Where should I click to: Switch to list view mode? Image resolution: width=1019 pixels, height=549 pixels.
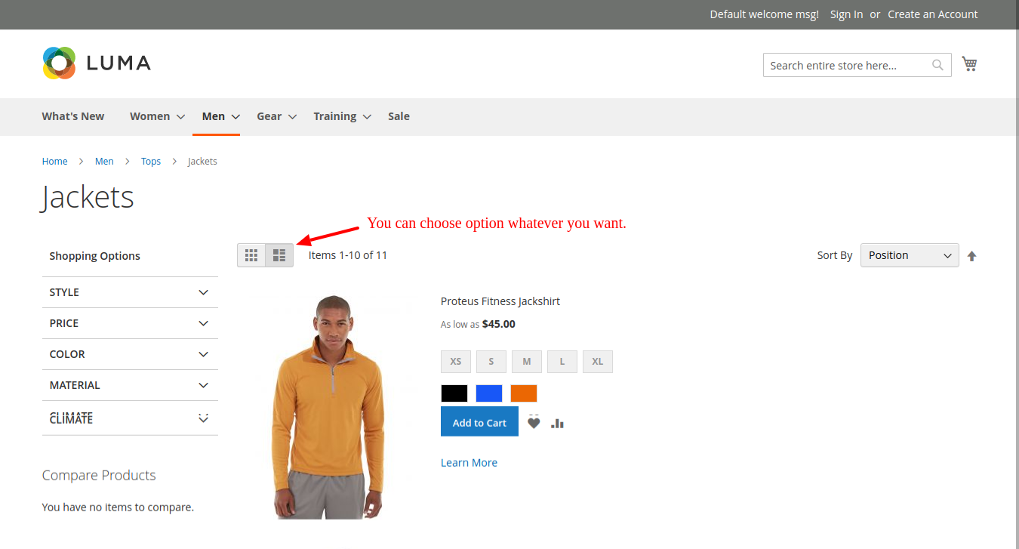pyautogui.click(x=279, y=255)
